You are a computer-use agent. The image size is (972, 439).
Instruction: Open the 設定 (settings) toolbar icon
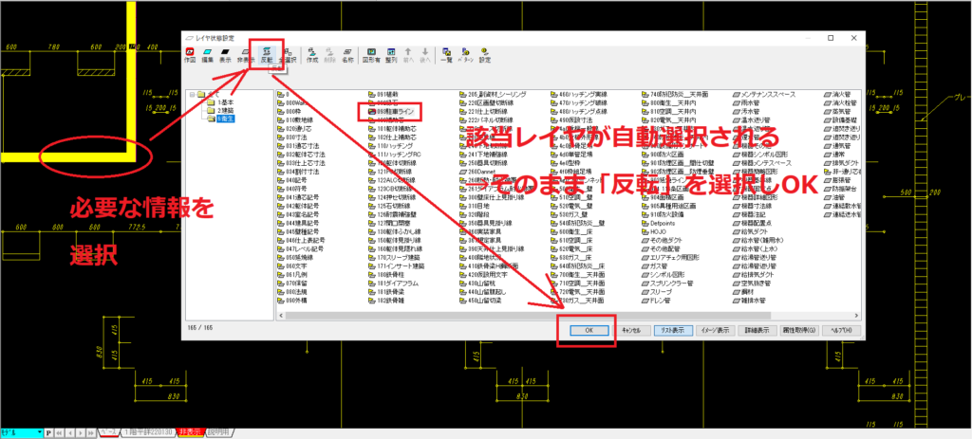[x=484, y=53]
